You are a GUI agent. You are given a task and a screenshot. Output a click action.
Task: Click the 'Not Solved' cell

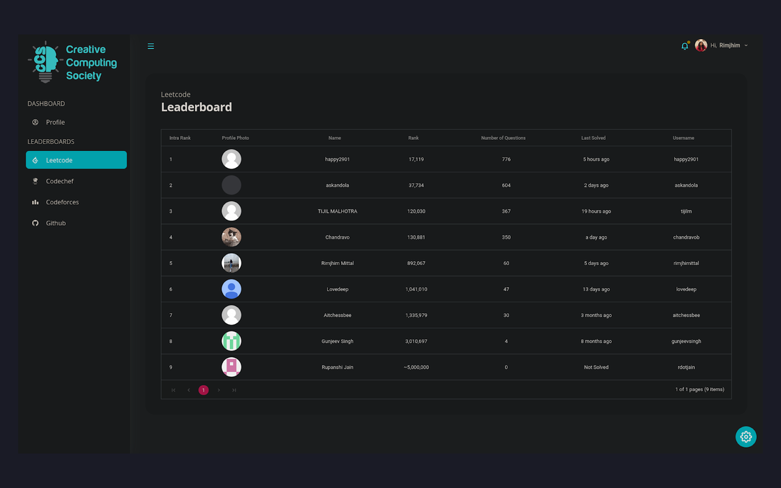pyautogui.click(x=596, y=368)
